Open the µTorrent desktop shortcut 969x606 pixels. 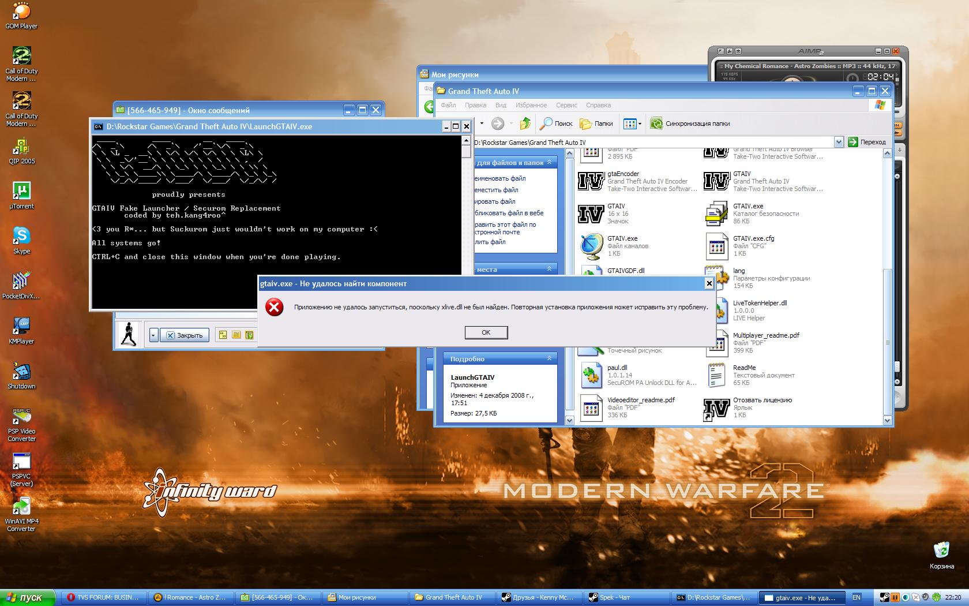coord(21,191)
